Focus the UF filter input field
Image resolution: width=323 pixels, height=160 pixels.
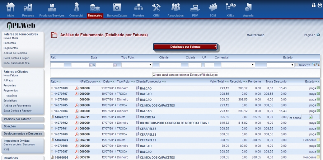click(209, 65)
